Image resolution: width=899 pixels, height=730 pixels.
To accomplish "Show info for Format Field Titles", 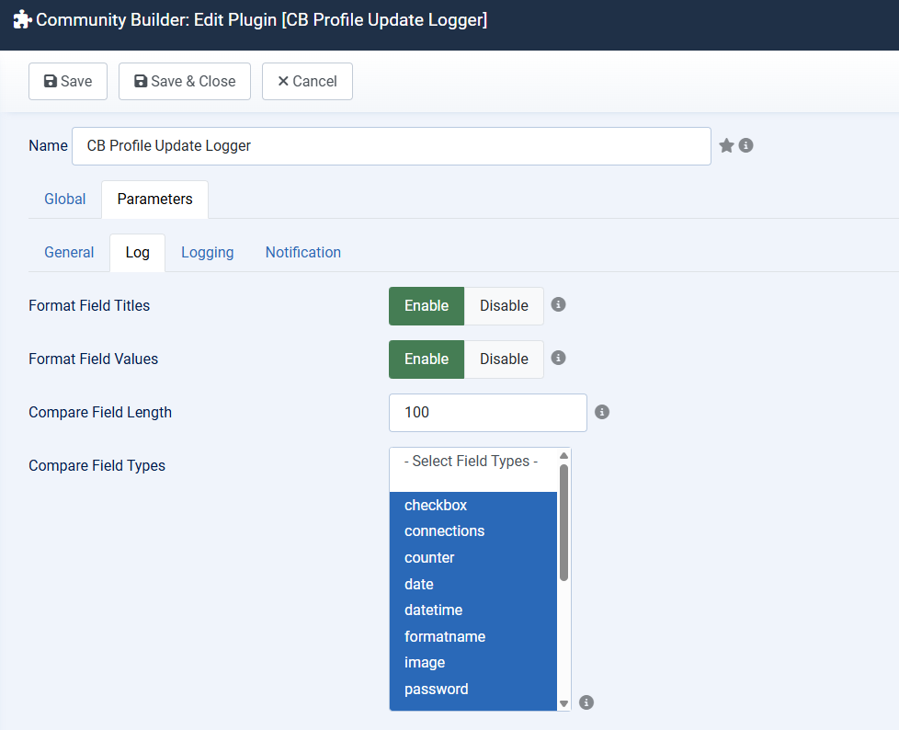I will click(559, 304).
